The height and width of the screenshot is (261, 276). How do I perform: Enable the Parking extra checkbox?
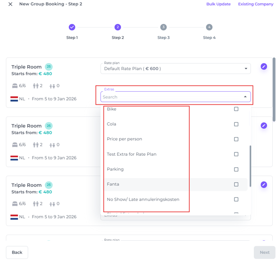point(236,169)
